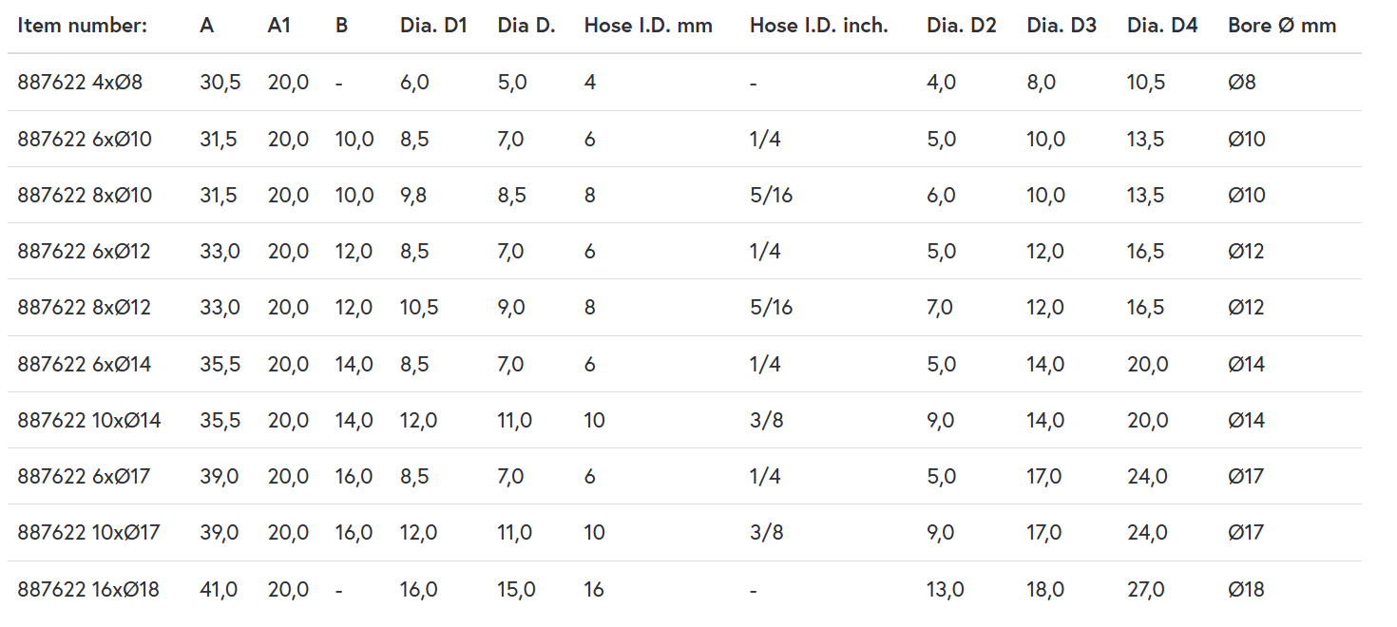The width and height of the screenshot is (1397, 627).
Task: Choose the 887622 6xØ12 row label
Action: coord(84,252)
